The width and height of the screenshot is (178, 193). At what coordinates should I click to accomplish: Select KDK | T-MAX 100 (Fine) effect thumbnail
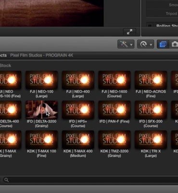click(x=41, y=139)
